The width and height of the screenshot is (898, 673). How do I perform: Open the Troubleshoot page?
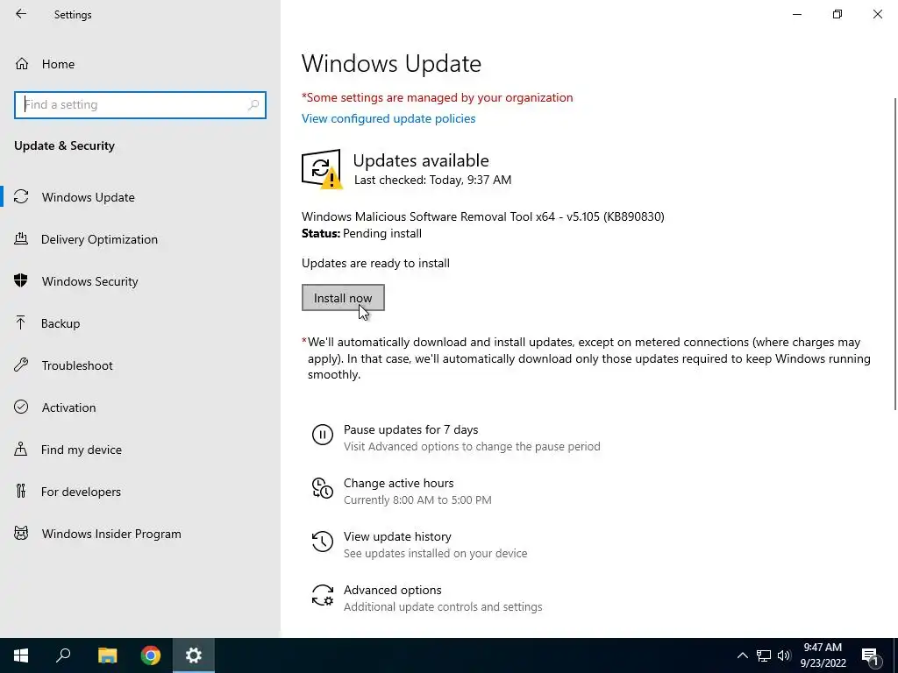pos(140,365)
